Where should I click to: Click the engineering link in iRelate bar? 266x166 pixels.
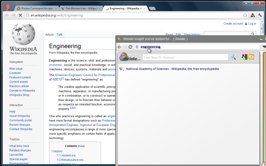[150, 47]
